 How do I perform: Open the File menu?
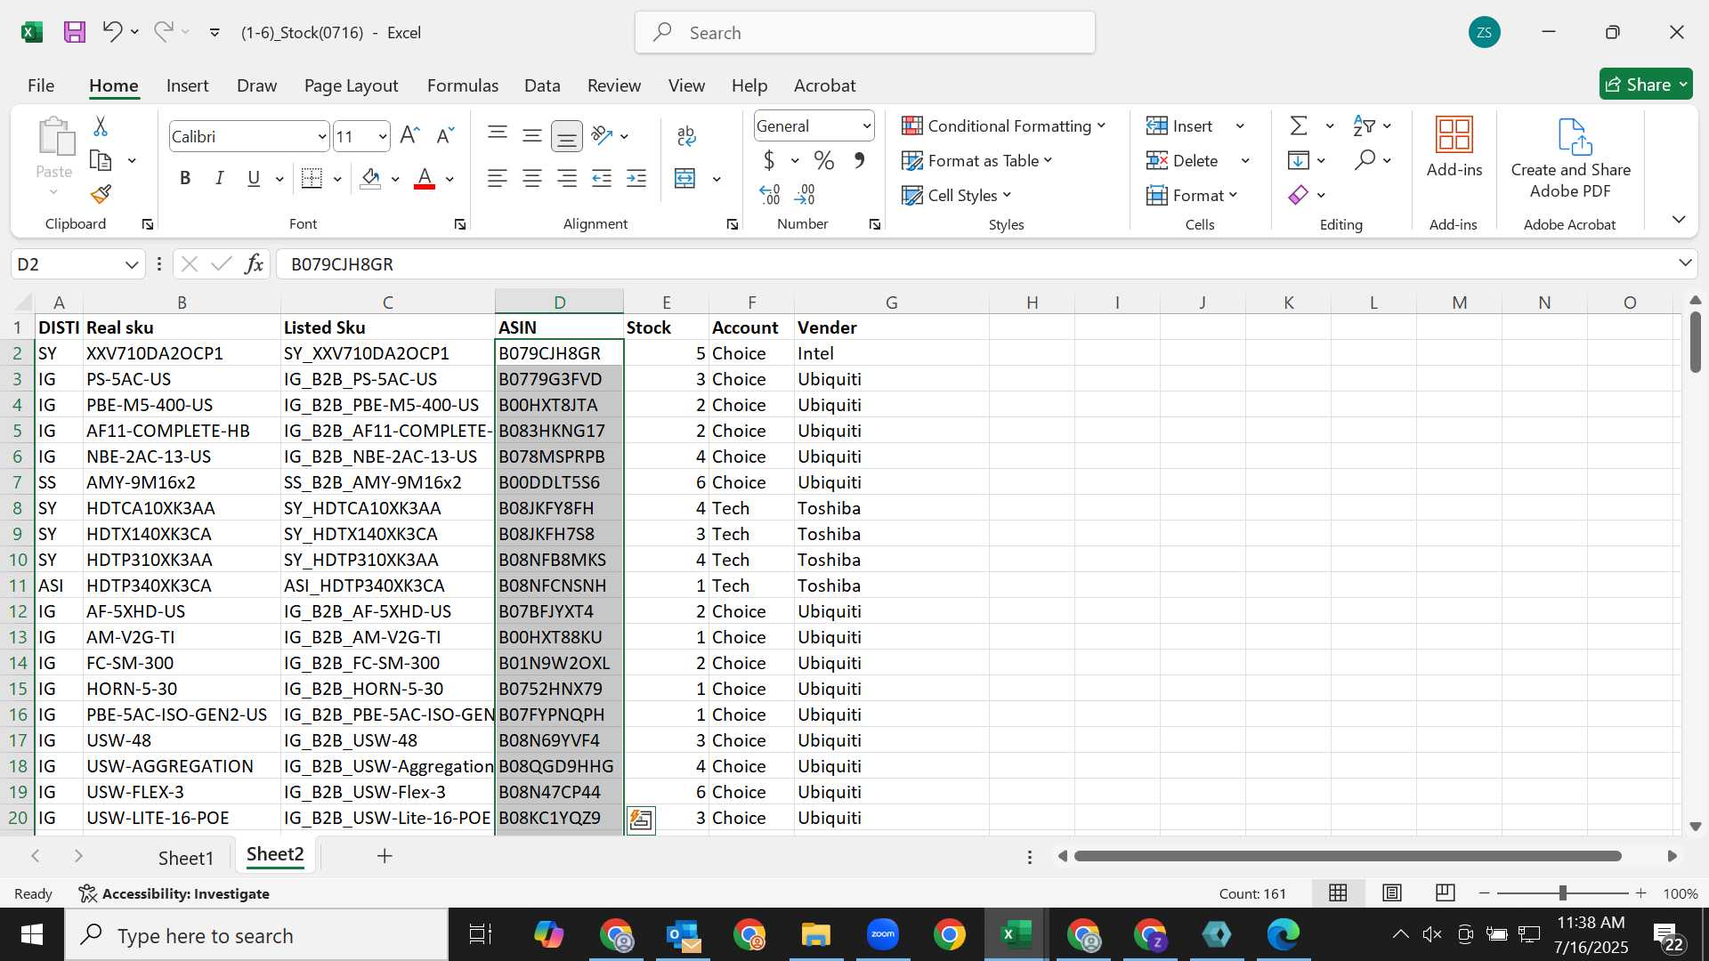[41, 85]
